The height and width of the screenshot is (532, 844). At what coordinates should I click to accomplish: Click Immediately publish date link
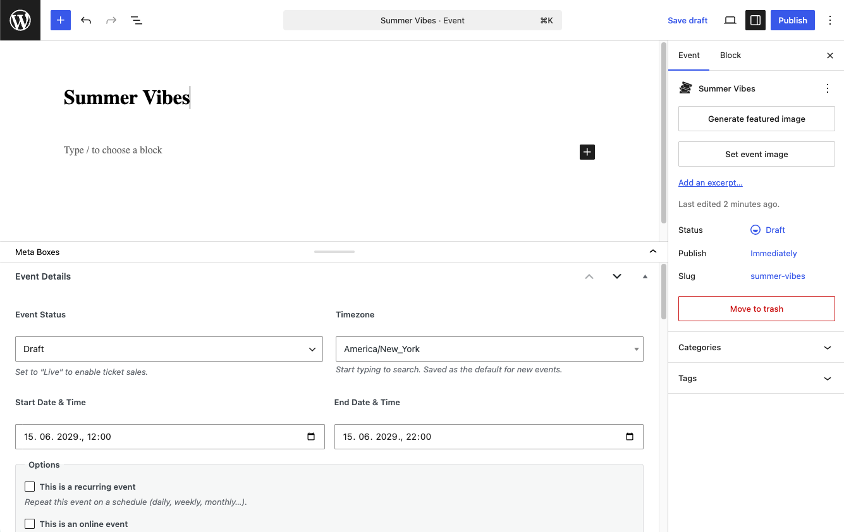(x=774, y=253)
